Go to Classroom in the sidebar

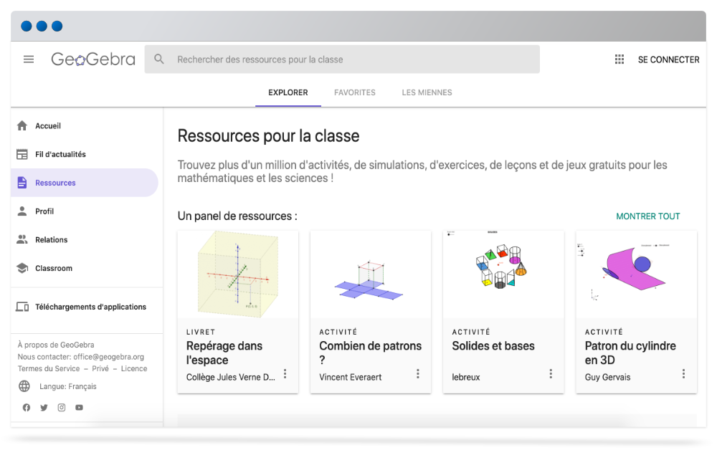tap(54, 268)
